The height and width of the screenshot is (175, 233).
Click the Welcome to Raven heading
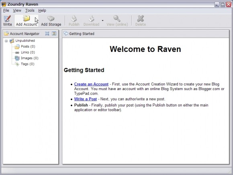[145, 49]
